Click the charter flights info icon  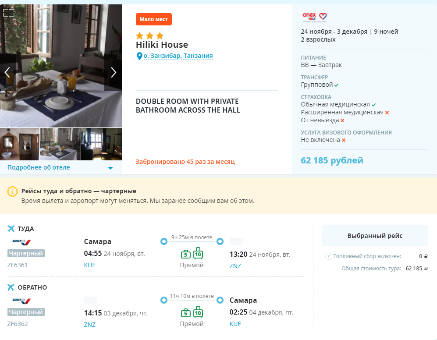12,191
